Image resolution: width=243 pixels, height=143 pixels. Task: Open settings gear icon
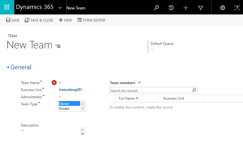223,8
